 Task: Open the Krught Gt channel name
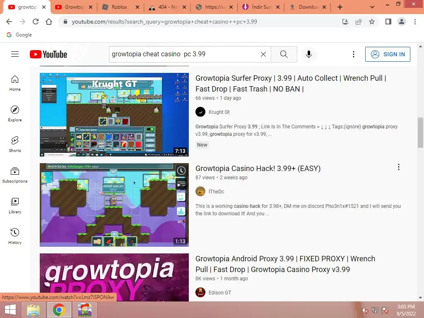tap(219, 112)
